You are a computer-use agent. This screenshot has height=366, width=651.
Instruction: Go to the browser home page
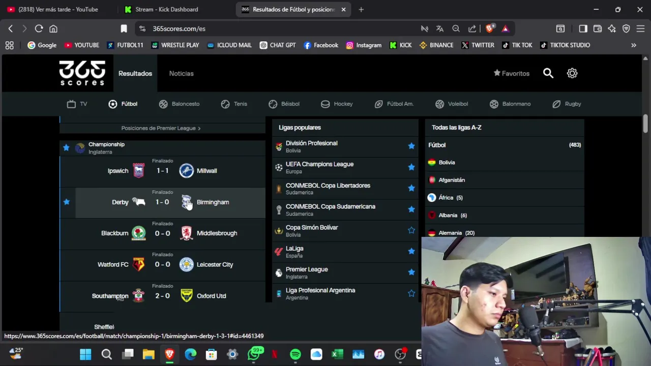[53, 28]
